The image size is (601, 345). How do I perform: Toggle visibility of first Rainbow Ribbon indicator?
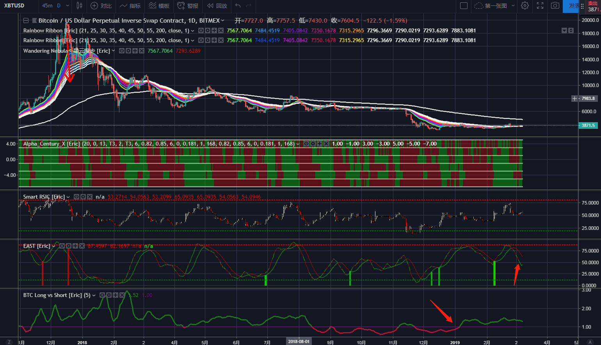point(201,30)
